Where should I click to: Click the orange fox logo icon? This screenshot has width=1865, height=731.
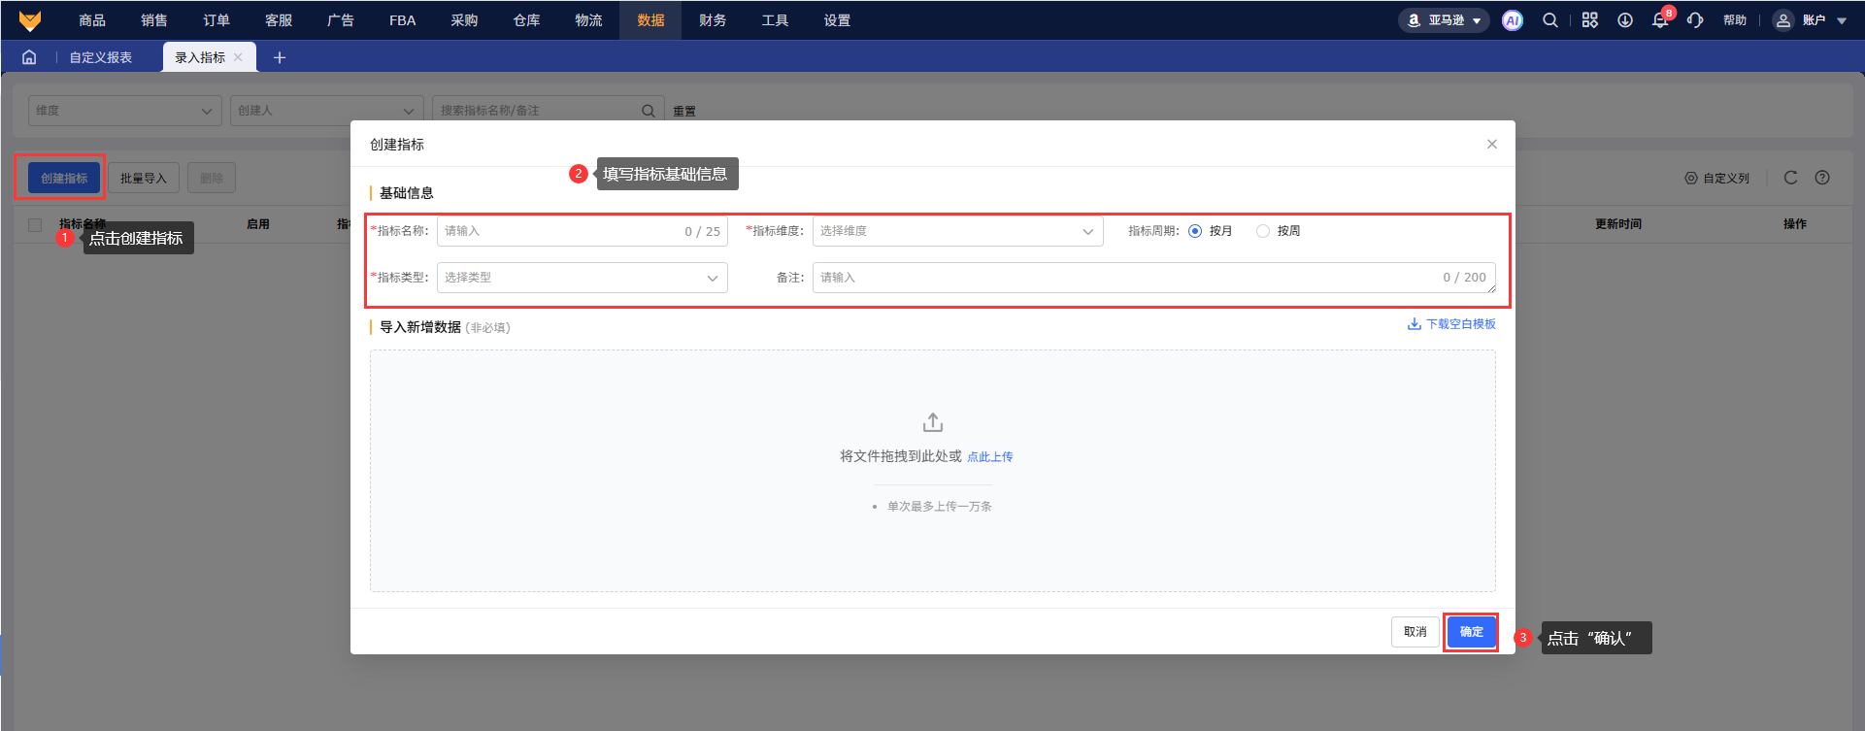click(30, 20)
